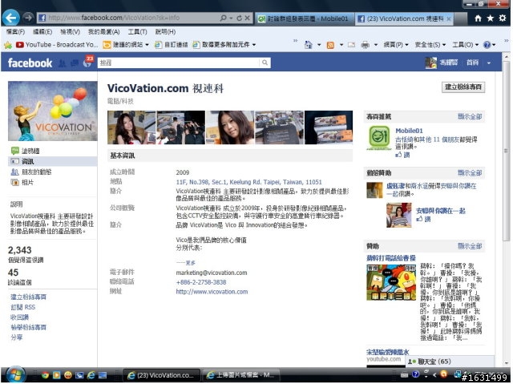Screen dimensions: 513x384
Task: Select the 資訊 info sidebar item
Action: coord(52,161)
